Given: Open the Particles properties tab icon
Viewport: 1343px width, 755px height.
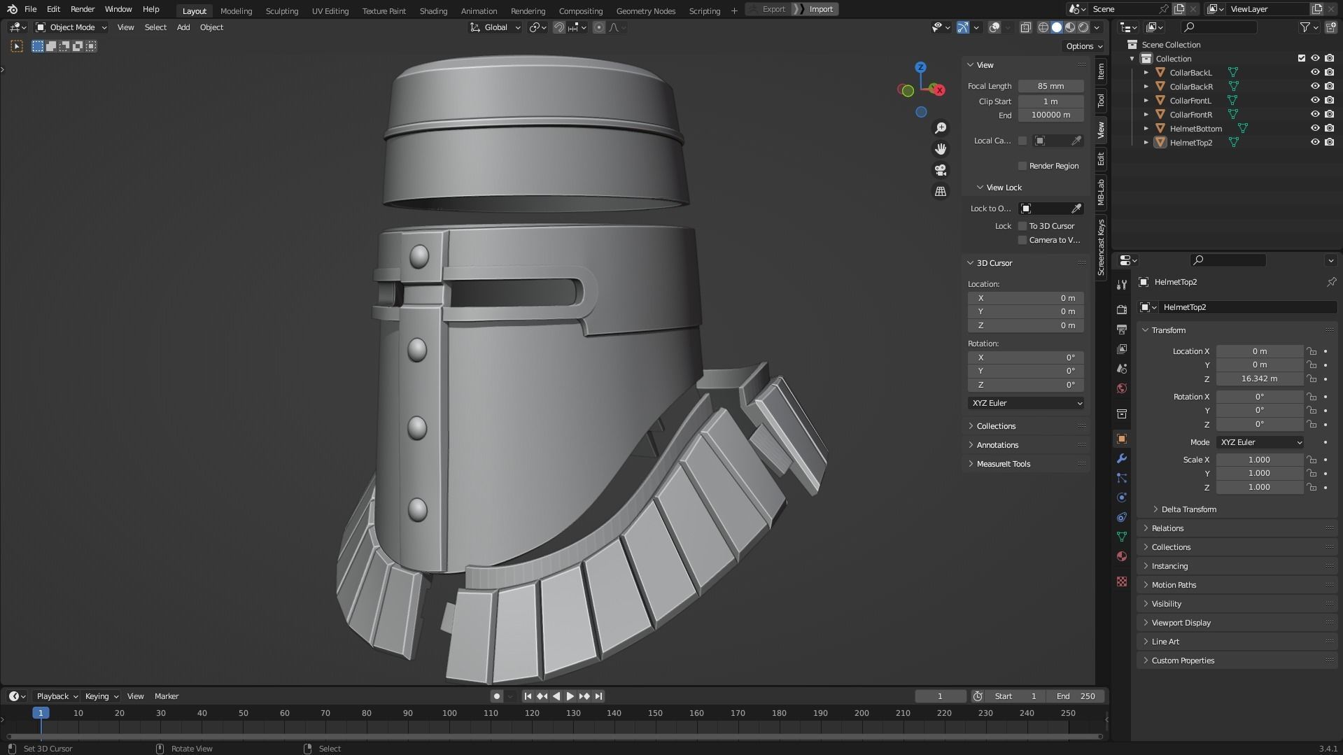Looking at the screenshot, I should point(1122,478).
